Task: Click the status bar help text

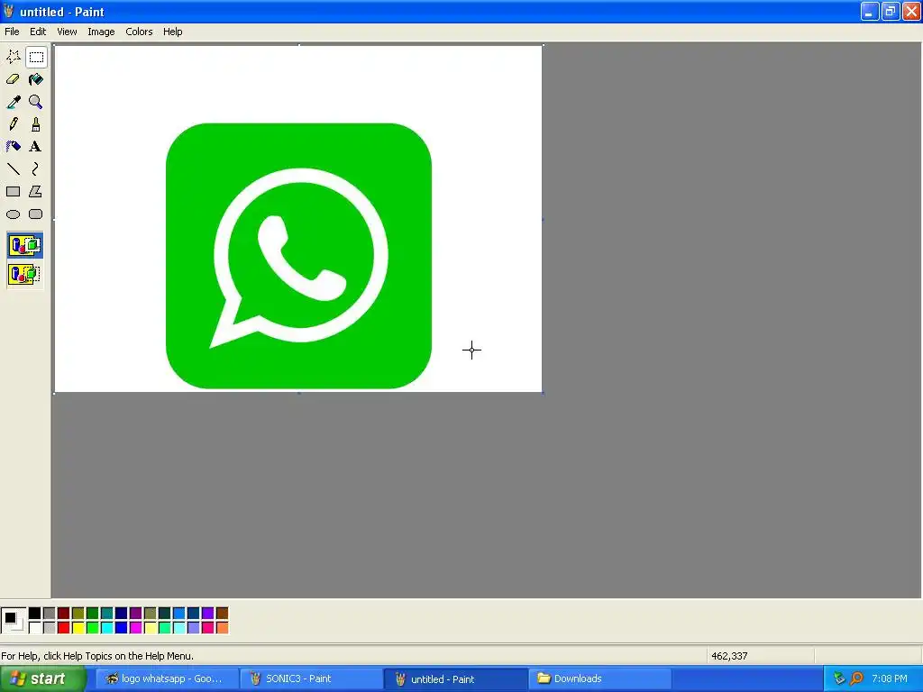Action: tap(97, 656)
